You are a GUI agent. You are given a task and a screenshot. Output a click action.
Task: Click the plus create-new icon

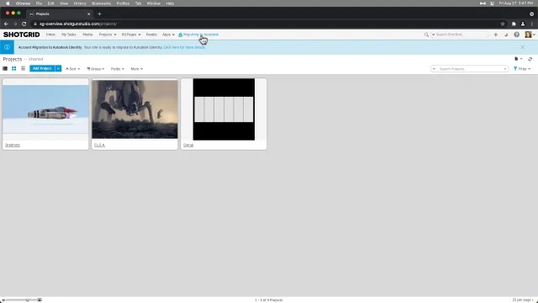click(495, 35)
